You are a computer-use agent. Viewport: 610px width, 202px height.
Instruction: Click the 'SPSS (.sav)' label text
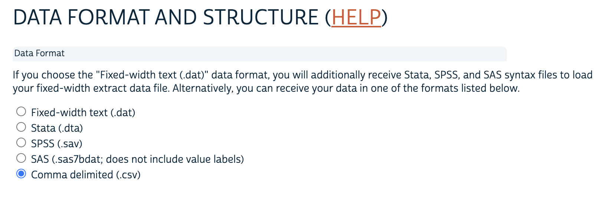point(56,144)
